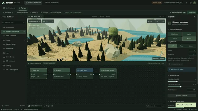Set sculpt brush to Lower
Screen dimensions: 198x111
(191, 46)
